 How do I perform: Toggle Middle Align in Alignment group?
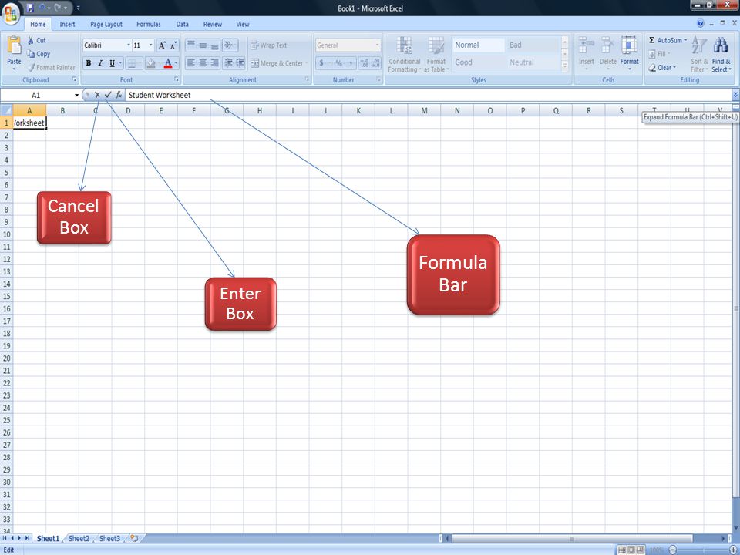[x=203, y=45]
